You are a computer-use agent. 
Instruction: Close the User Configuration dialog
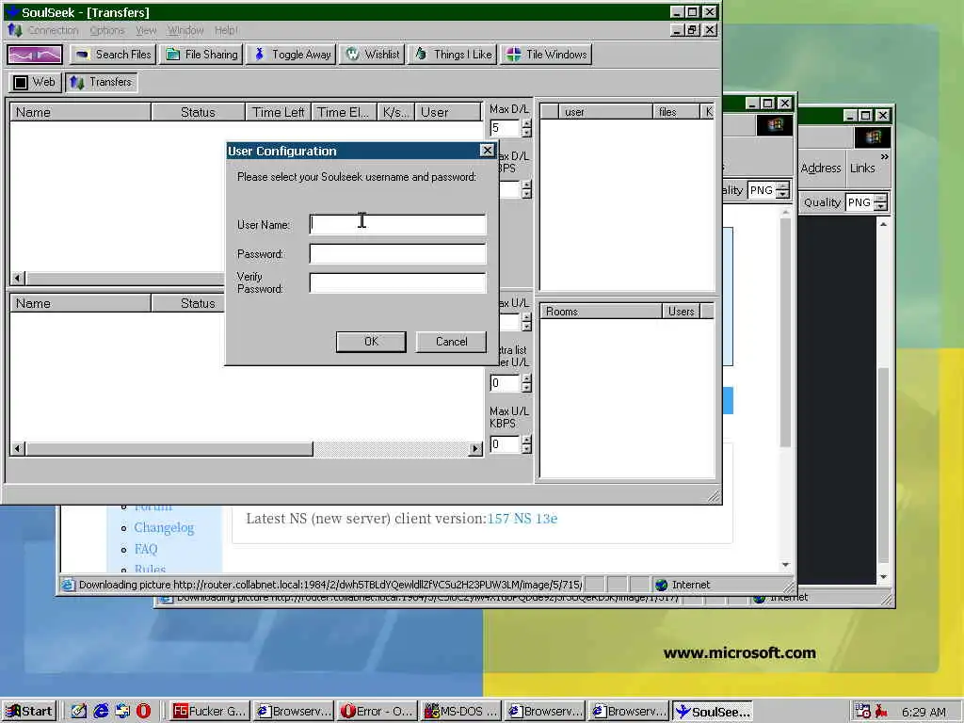coord(487,151)
